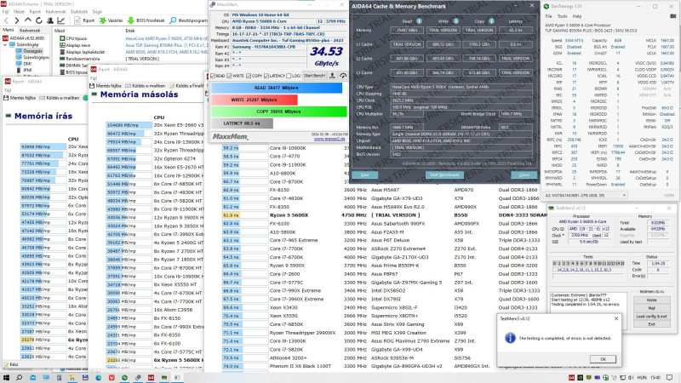Click Write info icon in AIDA64 benchmark

[x=456, y=20]
